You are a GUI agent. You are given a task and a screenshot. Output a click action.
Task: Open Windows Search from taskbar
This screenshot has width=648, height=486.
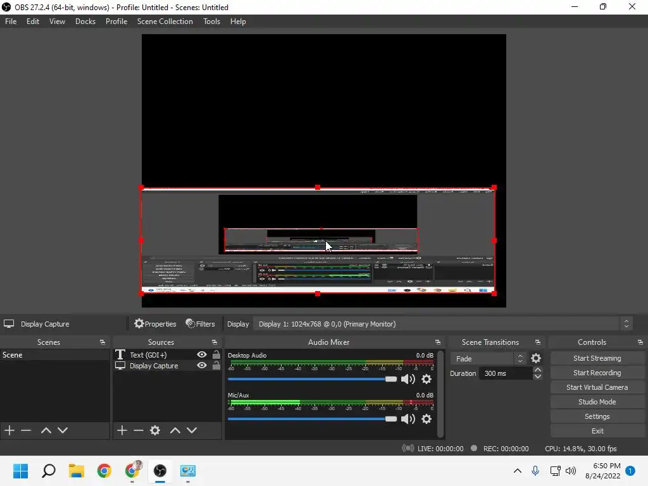click(x=48, y=471)
